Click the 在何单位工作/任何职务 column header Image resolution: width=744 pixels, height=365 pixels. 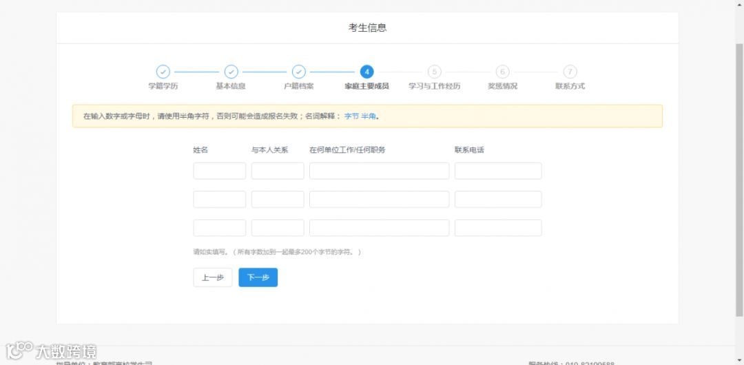point(347,150)
